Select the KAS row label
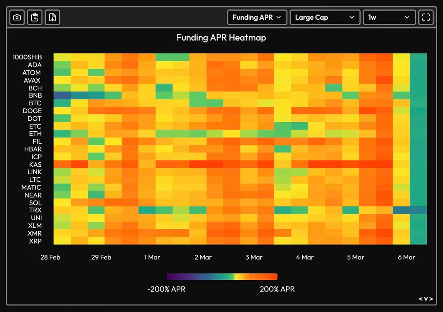This screenshot has width=443, height=312. pos(35,164)
